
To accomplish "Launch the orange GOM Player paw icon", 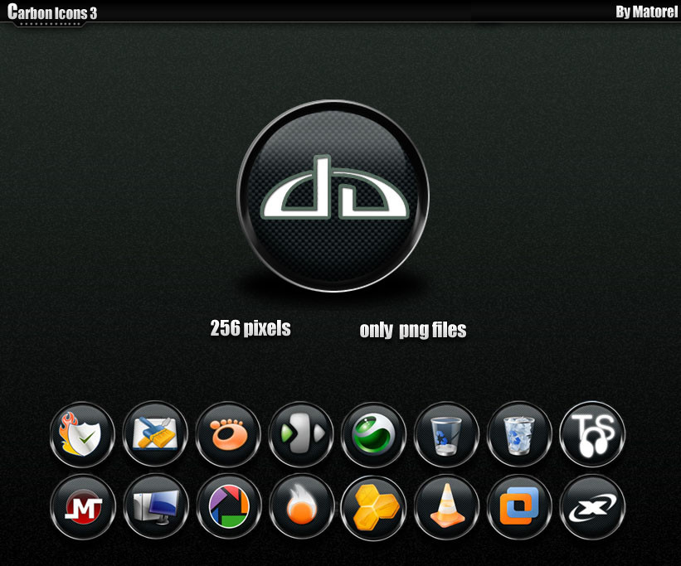I will tap(228, 434).
